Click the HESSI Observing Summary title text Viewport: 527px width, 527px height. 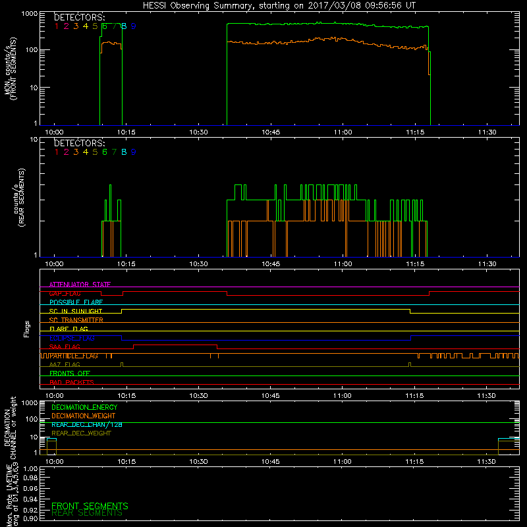coord(279,5)
